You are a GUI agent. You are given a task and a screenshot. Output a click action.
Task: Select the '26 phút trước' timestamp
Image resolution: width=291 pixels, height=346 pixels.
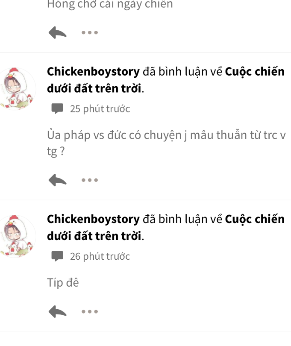click(x=100, y=256)
